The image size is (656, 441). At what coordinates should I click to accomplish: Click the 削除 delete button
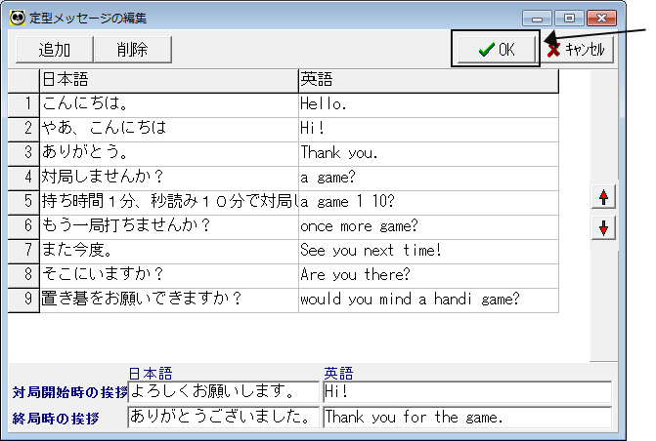click(x=132, y=50)
